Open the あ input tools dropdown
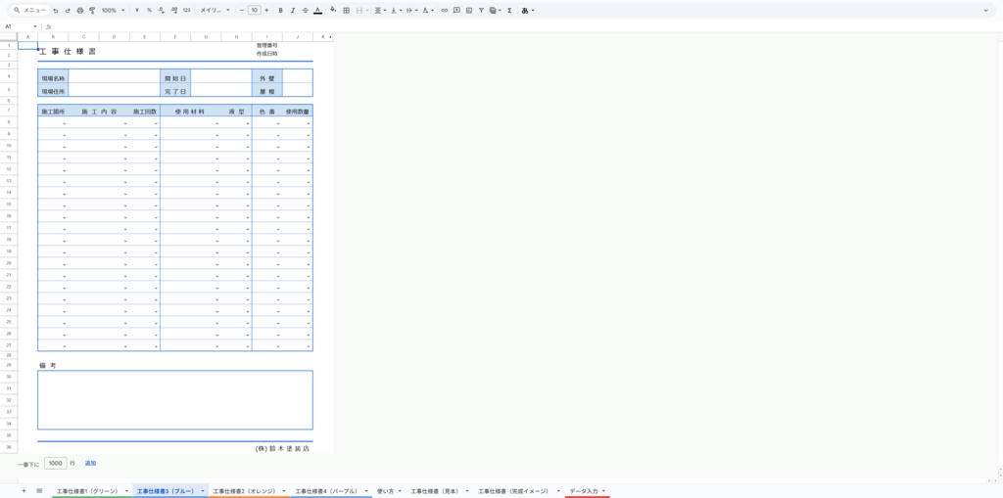1003x498 pixels. (528, 10)
